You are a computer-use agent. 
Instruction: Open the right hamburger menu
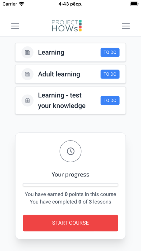pyautogui.click(x=126, y=26)
